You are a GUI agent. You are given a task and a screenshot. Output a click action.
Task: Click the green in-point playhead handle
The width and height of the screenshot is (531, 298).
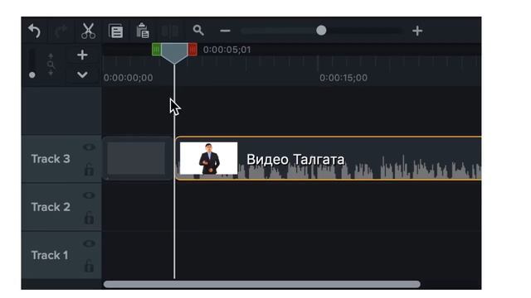pyautogui.click(x=157, y=50)
